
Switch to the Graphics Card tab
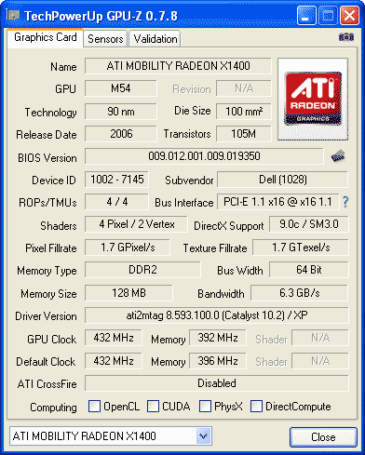tap(46, 37)
